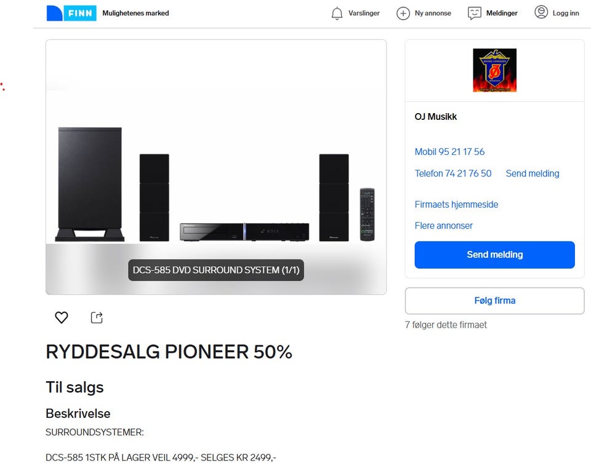Click the share icon below the image

(97, 317)
